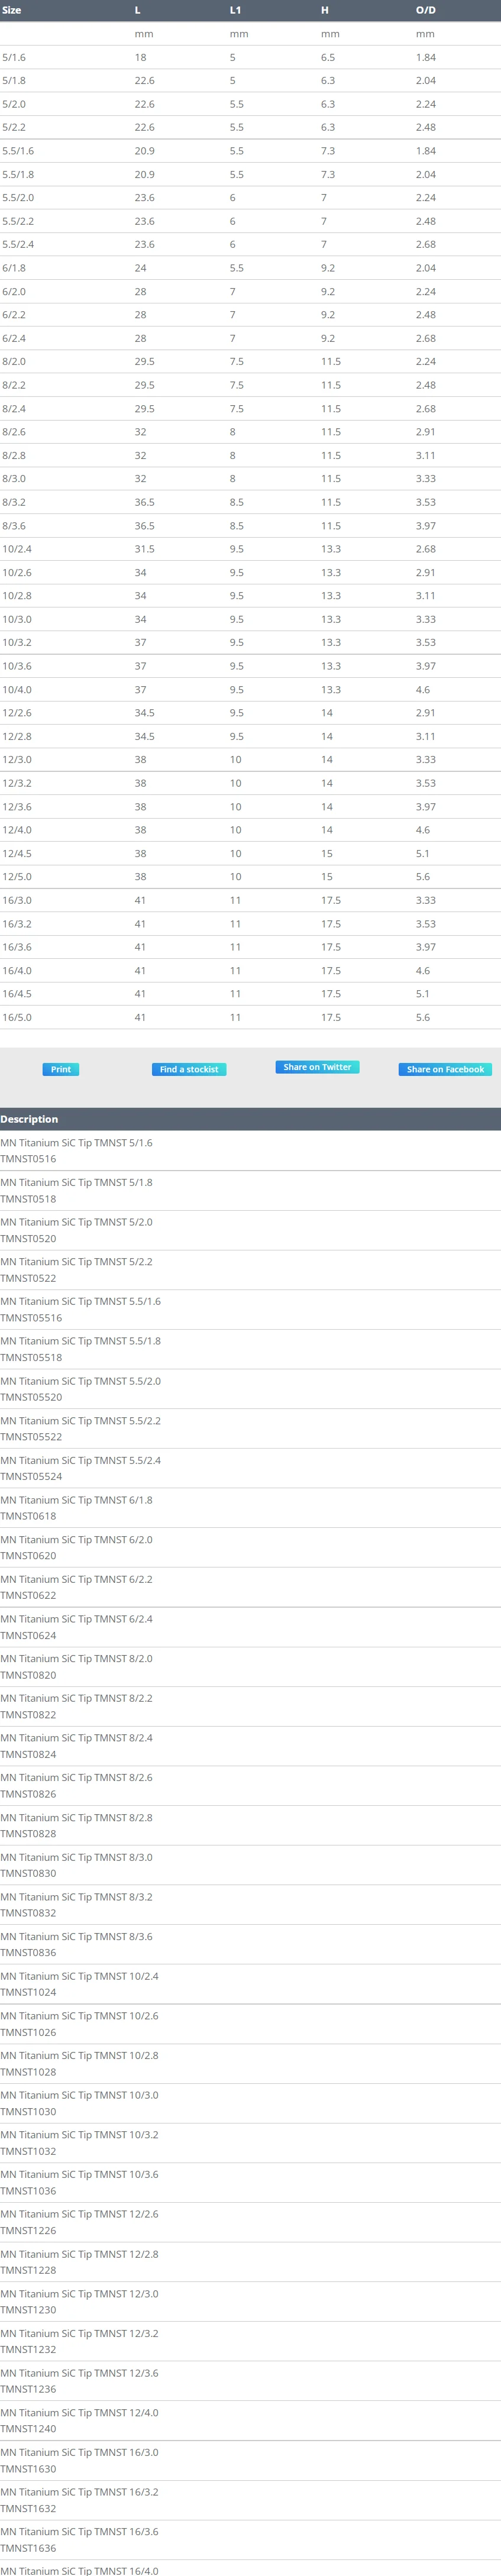The image size is (501, 2576).
Task: Click the Print button
Action: coord(60,1069)
